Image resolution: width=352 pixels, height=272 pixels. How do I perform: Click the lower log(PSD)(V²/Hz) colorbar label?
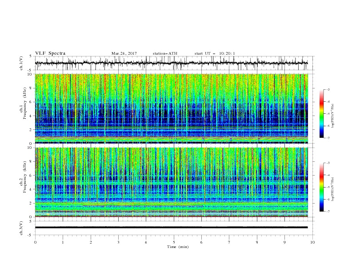(333, 189)
